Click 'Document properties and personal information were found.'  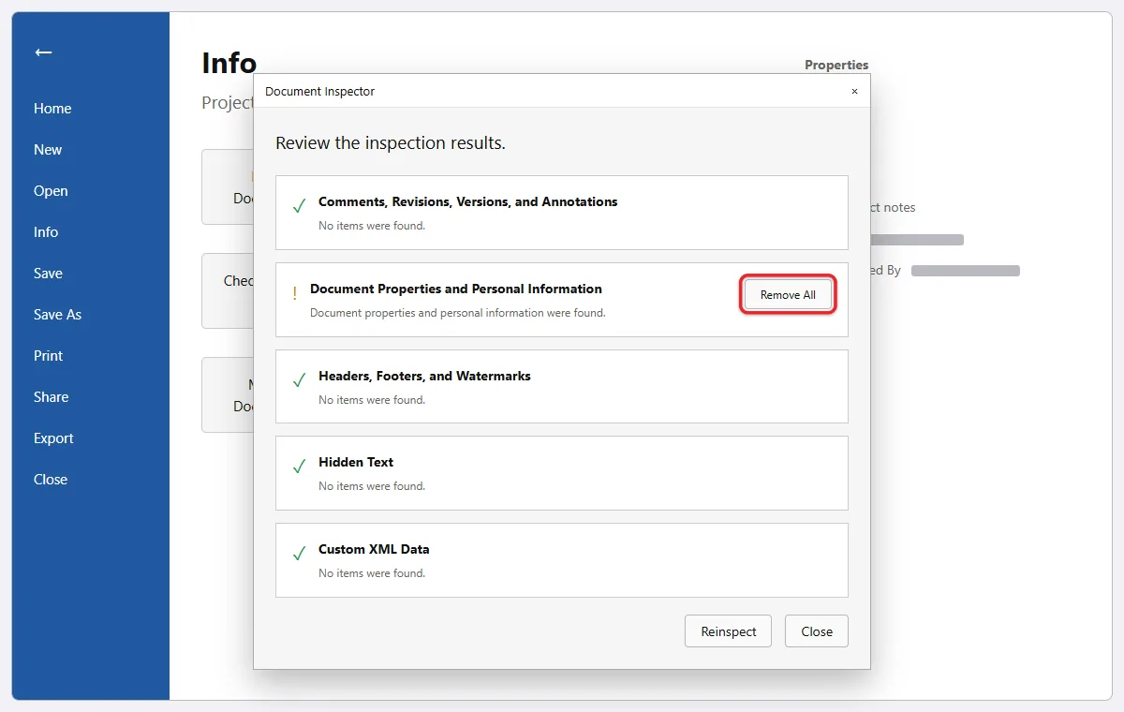point(458,313)
